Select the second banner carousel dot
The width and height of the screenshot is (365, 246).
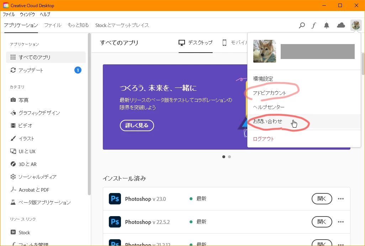point(229,157)
